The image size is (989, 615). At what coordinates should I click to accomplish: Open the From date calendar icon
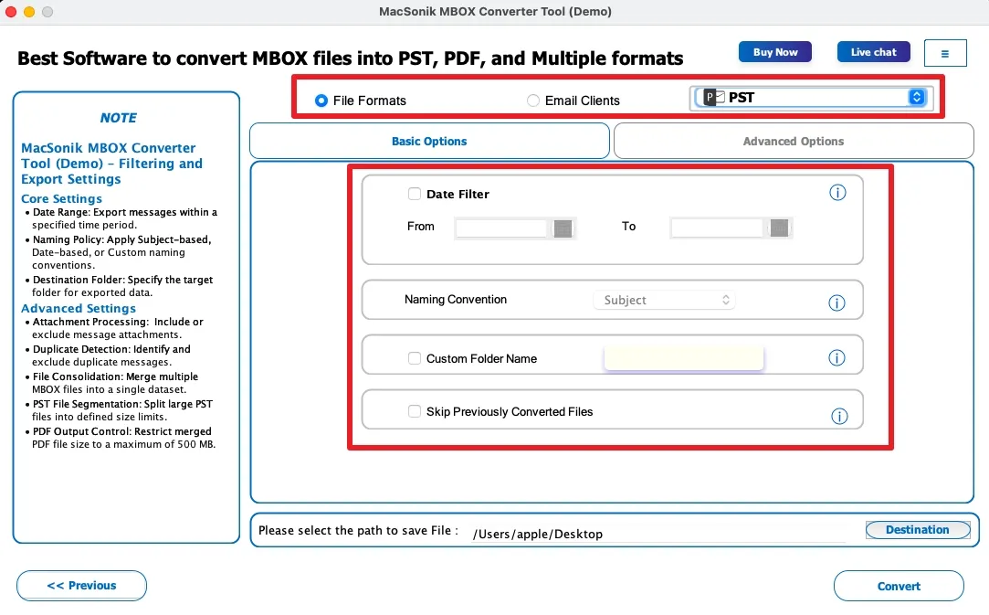point(563,228)
